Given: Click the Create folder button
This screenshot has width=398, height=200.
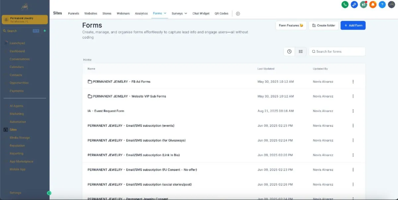Looking at the screenshot, I should pos(324,25).
